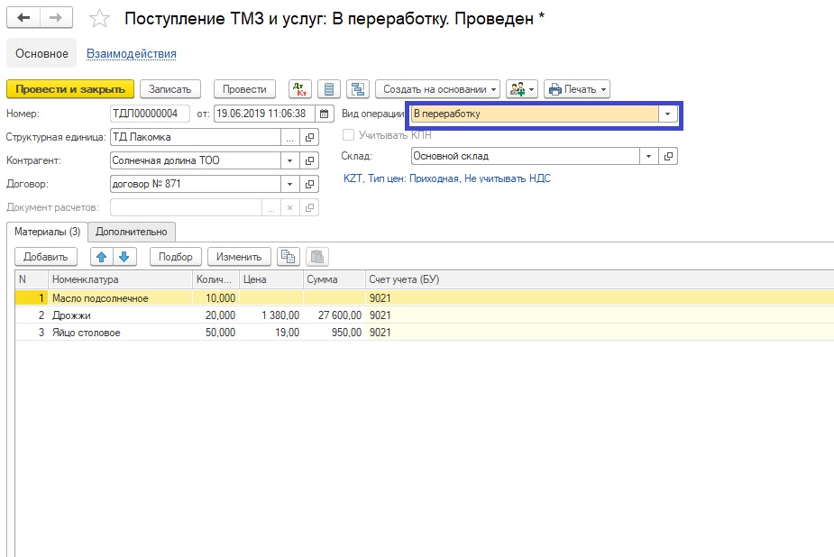Click Добавить to add a row
Image resolution: width=834 pixels, height=557 pixels.
[x=46, y=257]
